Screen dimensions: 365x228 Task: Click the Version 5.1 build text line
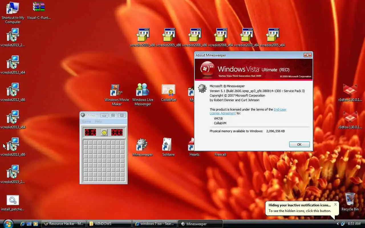(x=257, y=91)
